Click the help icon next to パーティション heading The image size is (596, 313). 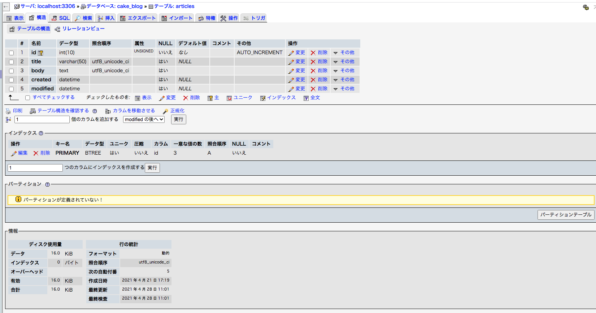[x=47, y=184]
